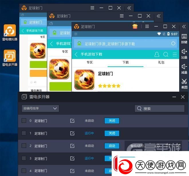Click the 足球射门 flaming ball icon in front window
The width and height of the screenshot is (189, 176).
(x=84, y=80)
